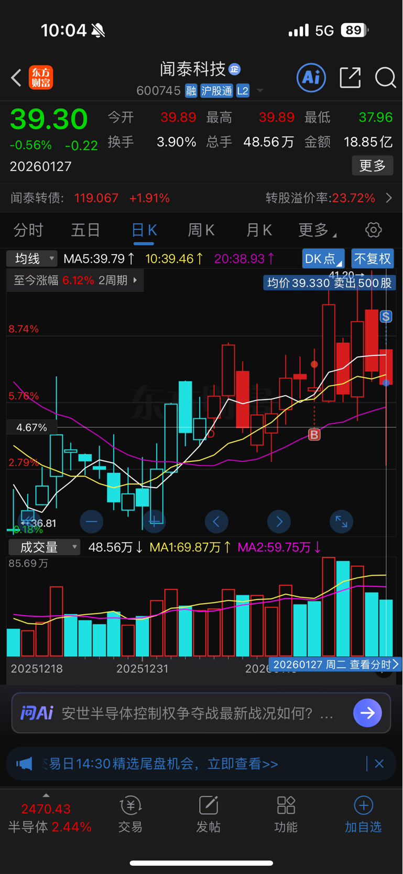Open 闻泰转债 convertible bond row
The width and height of the screenshot is (403, 874).
201,198
